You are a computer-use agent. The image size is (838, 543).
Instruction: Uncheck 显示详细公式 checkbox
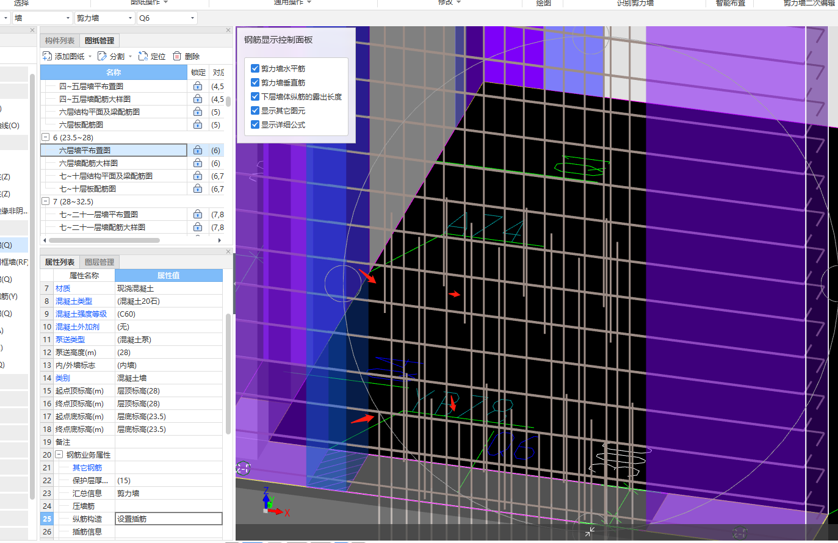pos(255,124)
